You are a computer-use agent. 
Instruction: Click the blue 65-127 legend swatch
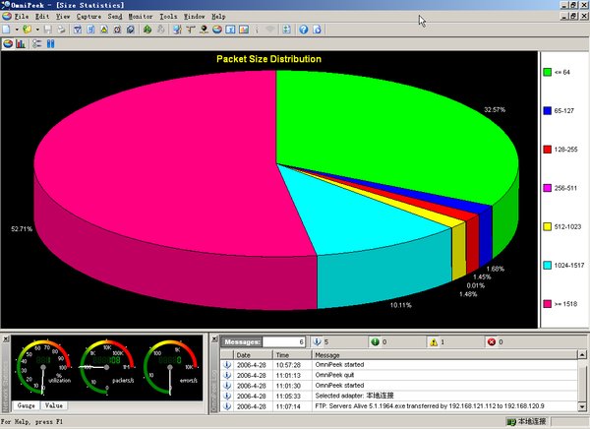[547, 111]
